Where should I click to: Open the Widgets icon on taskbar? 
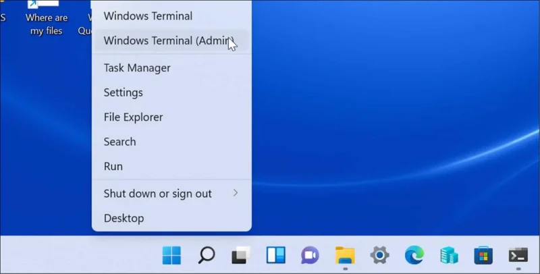pyautogui.click(x=276, y=255)
